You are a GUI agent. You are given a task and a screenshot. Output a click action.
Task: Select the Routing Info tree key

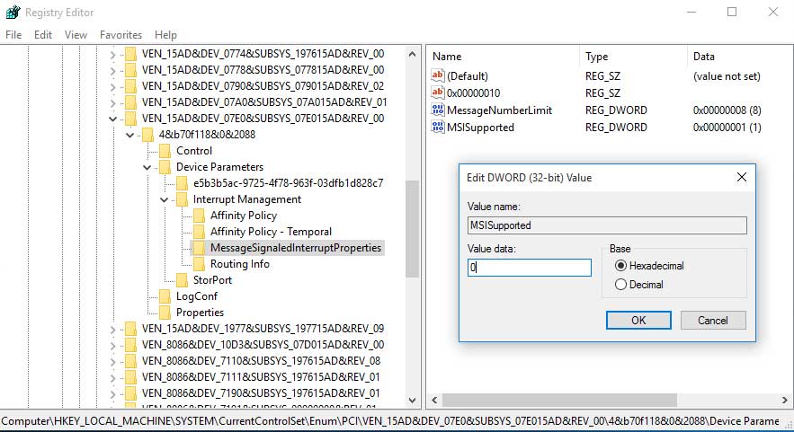[x=240, y=264]
